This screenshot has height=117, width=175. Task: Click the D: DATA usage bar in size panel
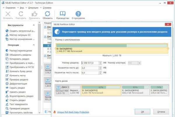coord(112,46)
